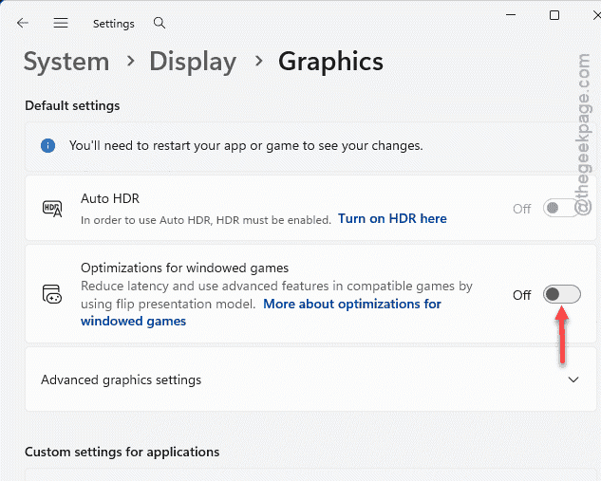601x481 pixels.
Task: Click the Settings title text
Action: 113,24
